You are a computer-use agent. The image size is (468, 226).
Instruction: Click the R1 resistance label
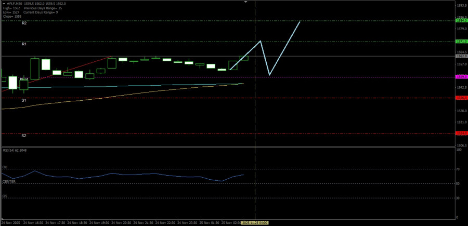[x=24, y=44]
